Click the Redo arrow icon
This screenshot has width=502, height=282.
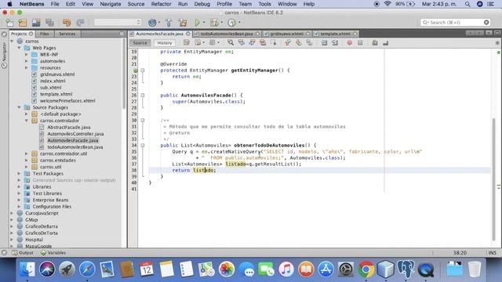click(x=80, y=23)
